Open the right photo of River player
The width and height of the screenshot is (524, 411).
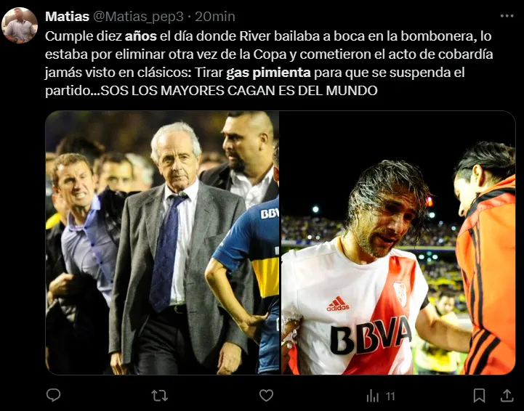point(398,243)
